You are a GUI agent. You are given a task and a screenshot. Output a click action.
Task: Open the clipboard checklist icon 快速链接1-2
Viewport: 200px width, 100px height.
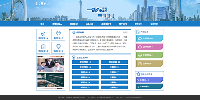coord(43,47)
